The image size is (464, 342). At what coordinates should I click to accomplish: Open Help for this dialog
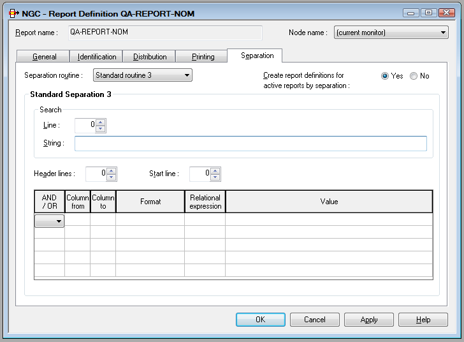click(x=423, y=320)
